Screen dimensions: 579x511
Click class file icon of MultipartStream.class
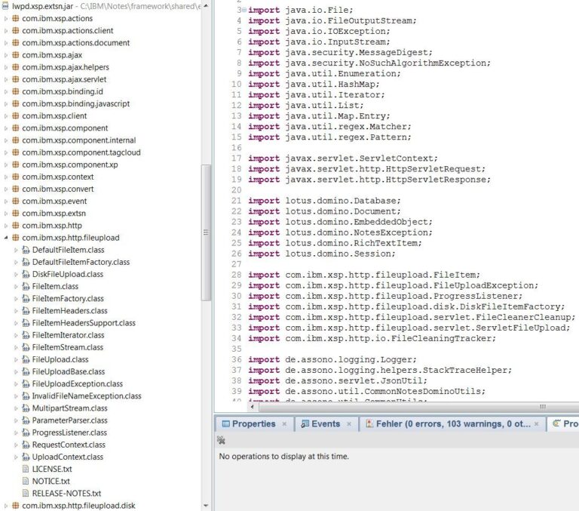click(26, 408)
